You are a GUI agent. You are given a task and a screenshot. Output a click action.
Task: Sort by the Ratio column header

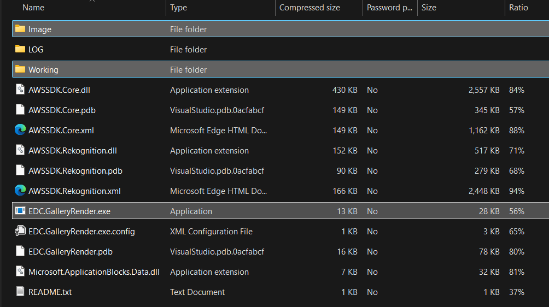click(518, 8)
